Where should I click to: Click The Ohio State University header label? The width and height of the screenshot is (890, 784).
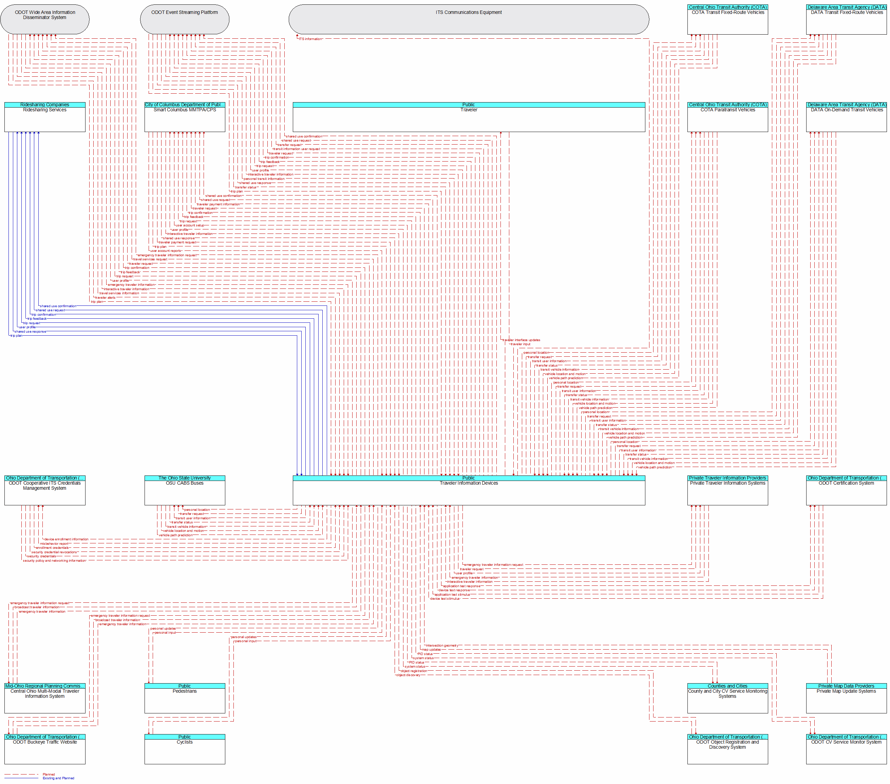(x=185, y=478)
